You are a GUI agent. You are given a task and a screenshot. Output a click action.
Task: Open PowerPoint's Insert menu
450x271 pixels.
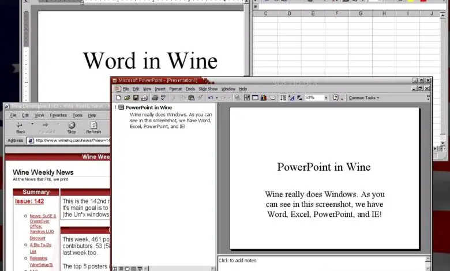click(x=160, y=89)
